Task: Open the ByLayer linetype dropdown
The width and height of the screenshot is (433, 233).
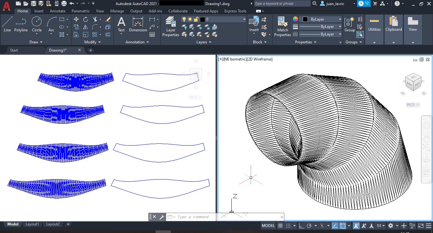Action: (x=320, y=34)
